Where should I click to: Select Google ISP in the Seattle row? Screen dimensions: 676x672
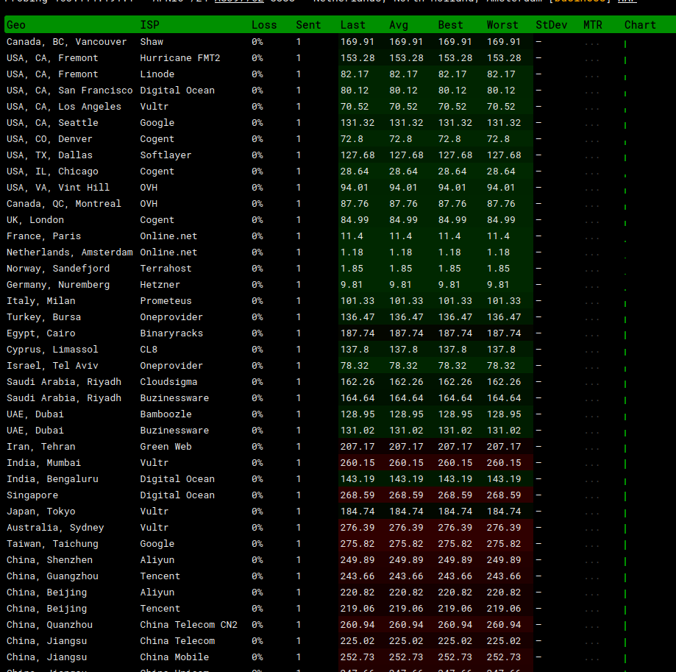pos(157,123)
